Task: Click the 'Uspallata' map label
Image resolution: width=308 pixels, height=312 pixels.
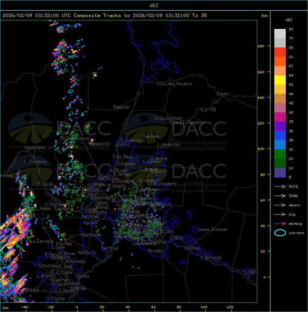Action: (35, 147)
